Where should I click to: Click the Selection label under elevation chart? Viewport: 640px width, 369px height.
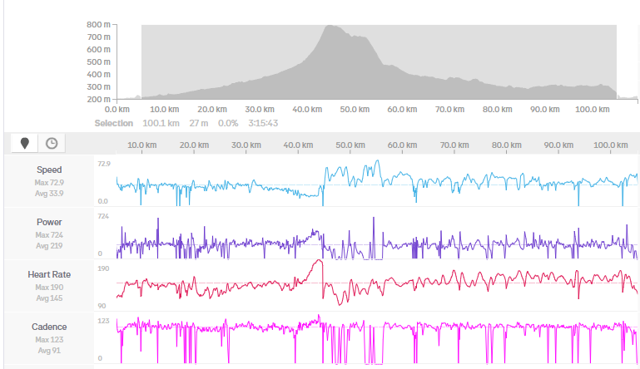pos(114,123)
